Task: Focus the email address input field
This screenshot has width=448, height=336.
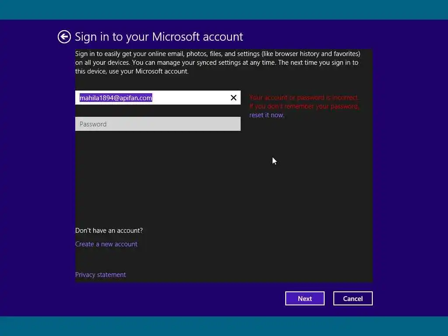Action: 157,98
